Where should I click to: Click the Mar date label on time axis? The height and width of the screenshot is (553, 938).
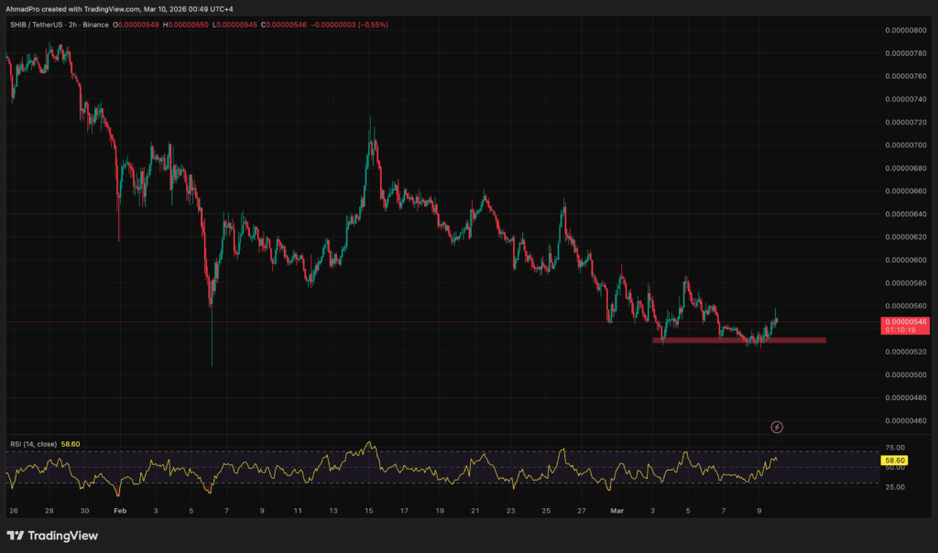click(616, 509)
